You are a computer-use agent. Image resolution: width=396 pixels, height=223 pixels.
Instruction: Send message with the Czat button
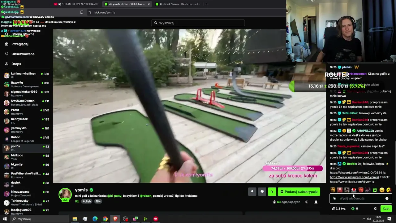(386, 208)
